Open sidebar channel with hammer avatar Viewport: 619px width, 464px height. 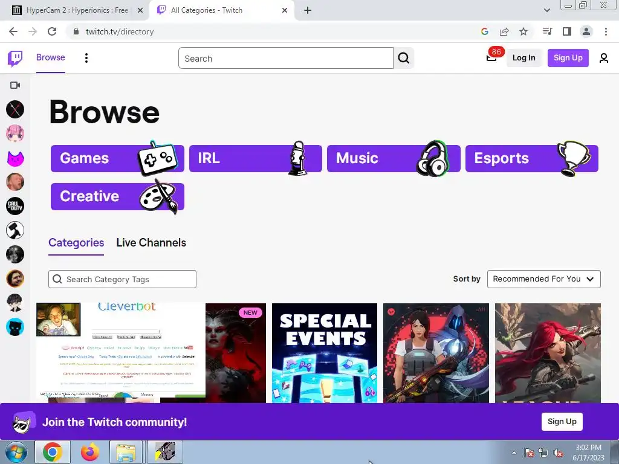pyautogui.click(x=15, y=230)
